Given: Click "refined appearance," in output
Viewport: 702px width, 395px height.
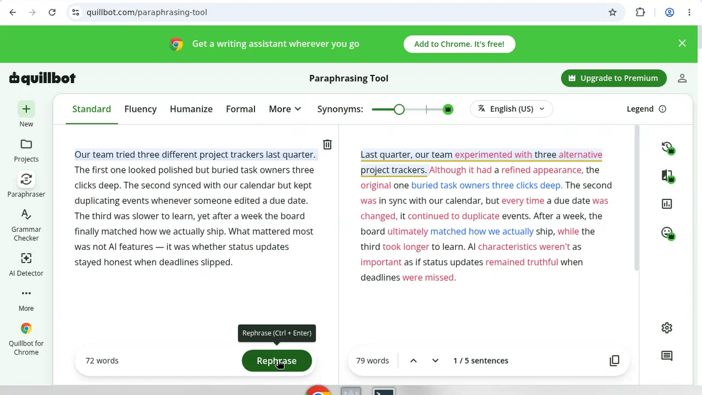Looking at the screenshot, I should click(x=542, y=170).
